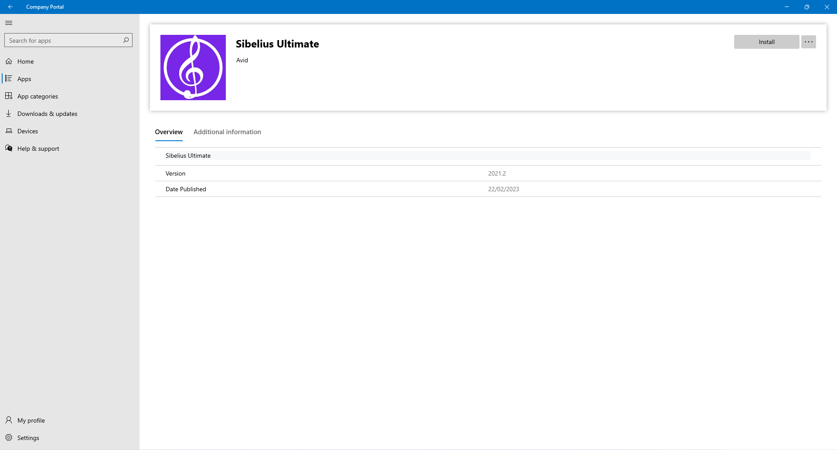Toggle the hamburger navigation menu
This screenshot has height=450, width=837.
click(x=9, y=23)
